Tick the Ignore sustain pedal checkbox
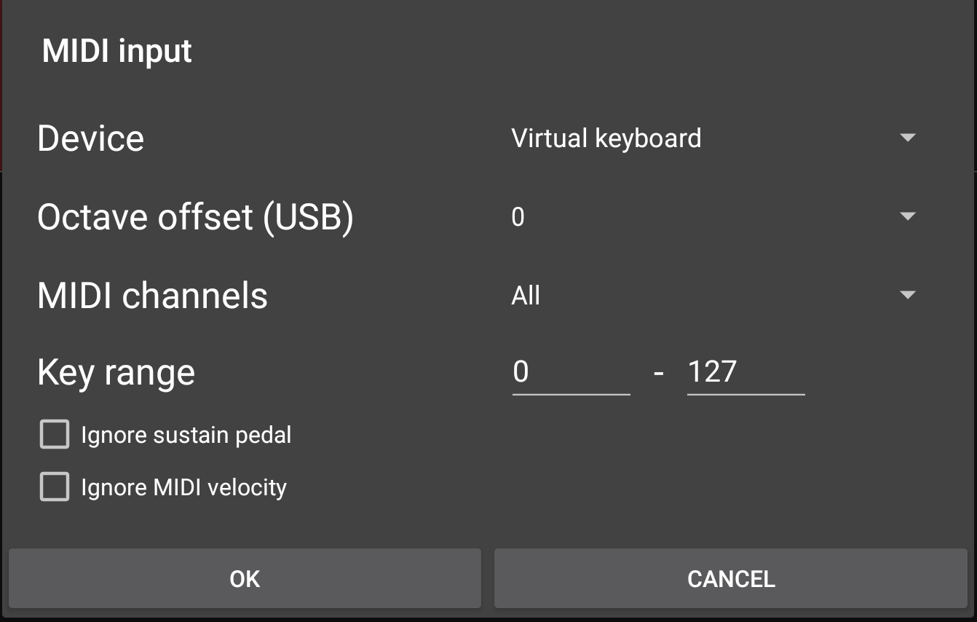Viewport: 977px width, 622px height. coord(55,435)
